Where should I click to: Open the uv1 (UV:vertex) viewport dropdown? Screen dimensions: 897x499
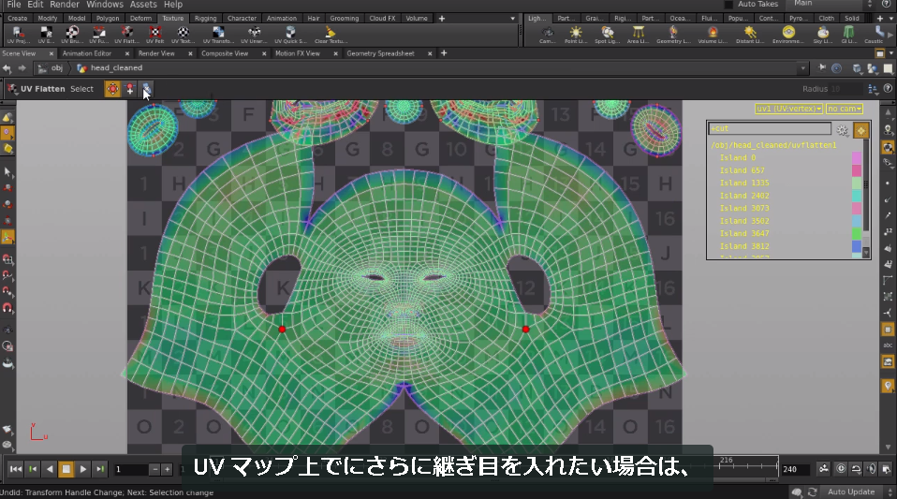(x=788, y=109)
